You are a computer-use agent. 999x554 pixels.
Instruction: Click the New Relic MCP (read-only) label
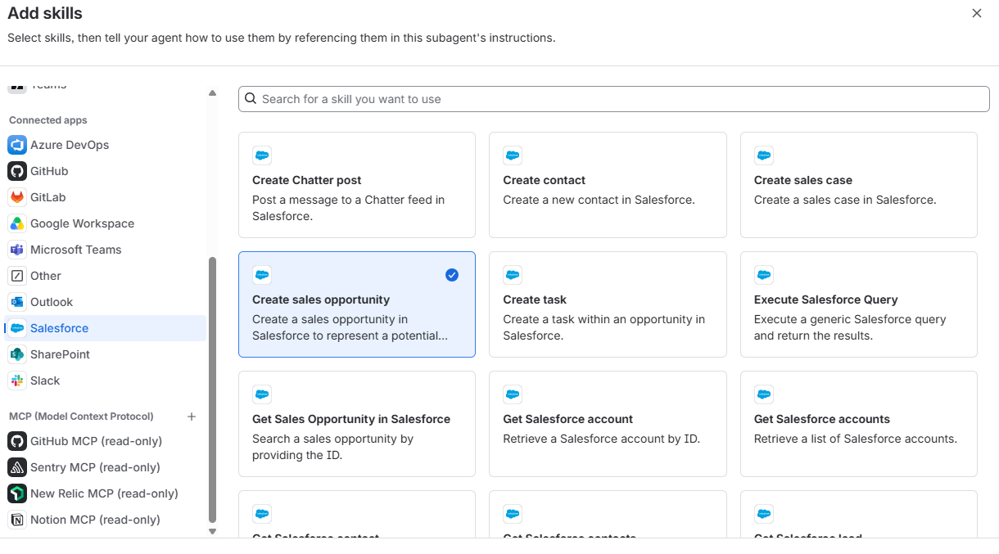tap(104, 493)
